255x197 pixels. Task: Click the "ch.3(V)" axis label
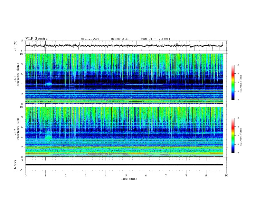[15, 165]
